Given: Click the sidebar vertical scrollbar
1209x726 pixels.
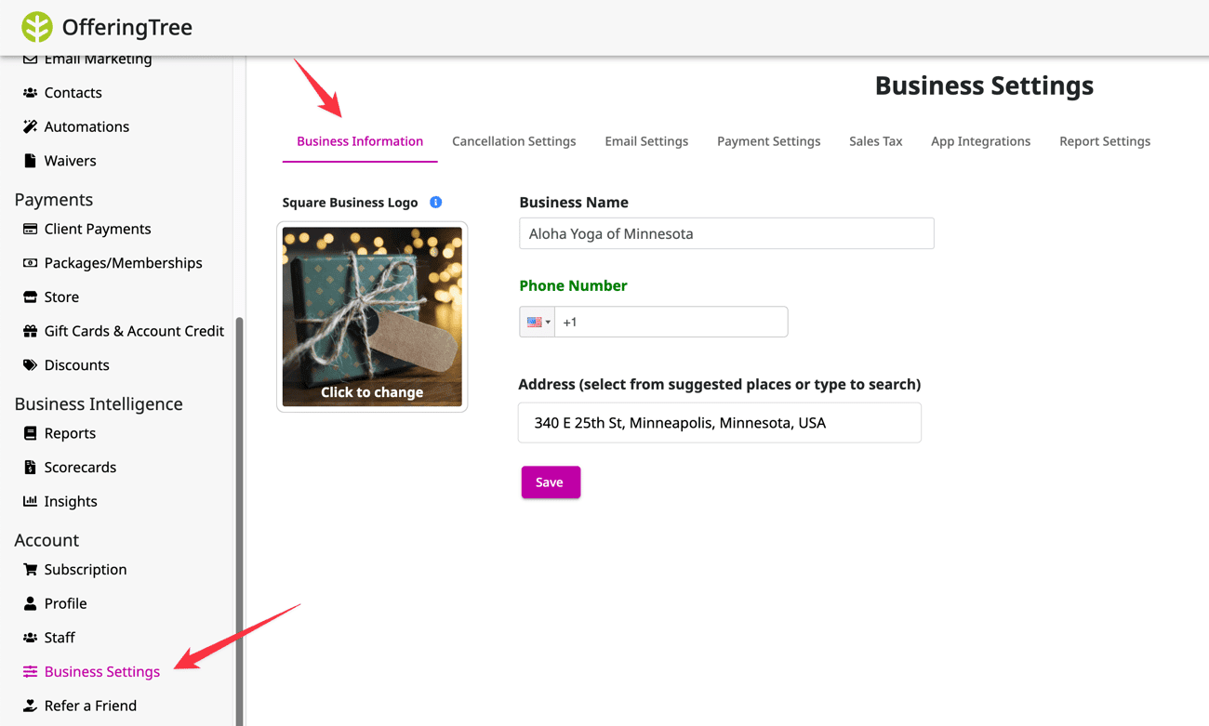Looking at the screenshot, I should pyautogui.click(x=239, y=521).
